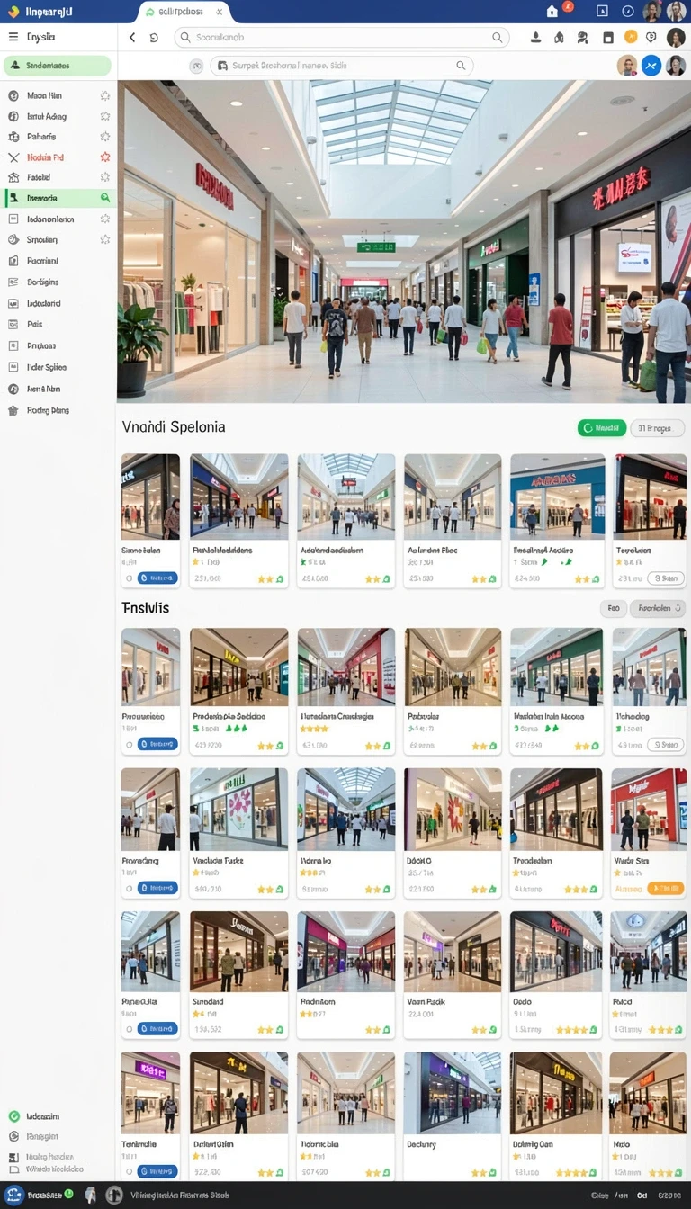Click the Pahnris sidebar icon
691x1209 pixels.
(13, 137)
